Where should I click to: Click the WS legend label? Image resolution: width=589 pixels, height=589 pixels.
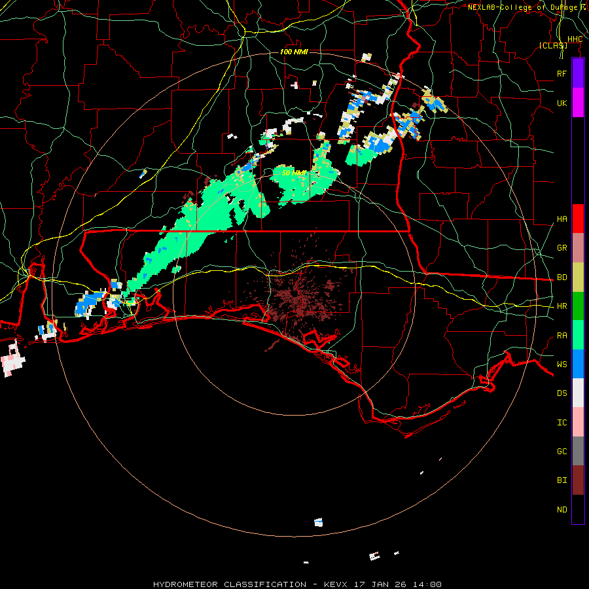click(562, 365)
